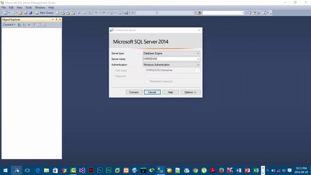
Task: Open the Help menu
Action: pyautogui.click(x=51, y=8)
